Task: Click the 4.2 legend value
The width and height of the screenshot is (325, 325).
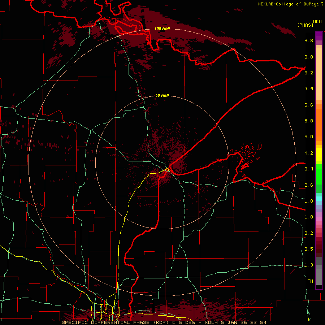Action: pyautogui.click(x=309, y=153)
